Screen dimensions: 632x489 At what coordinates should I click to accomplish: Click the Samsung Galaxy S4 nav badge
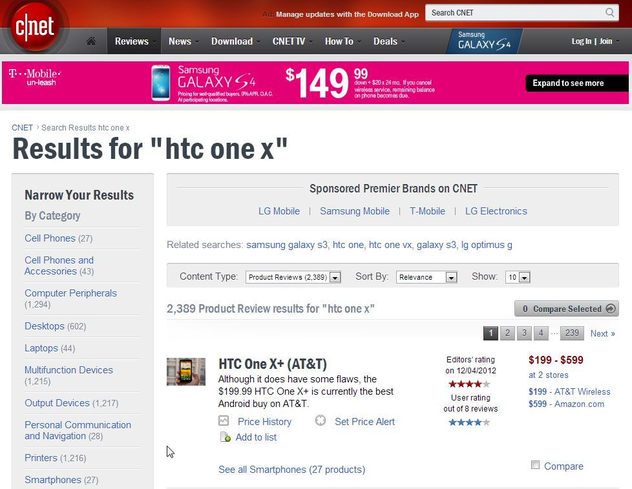484,41
